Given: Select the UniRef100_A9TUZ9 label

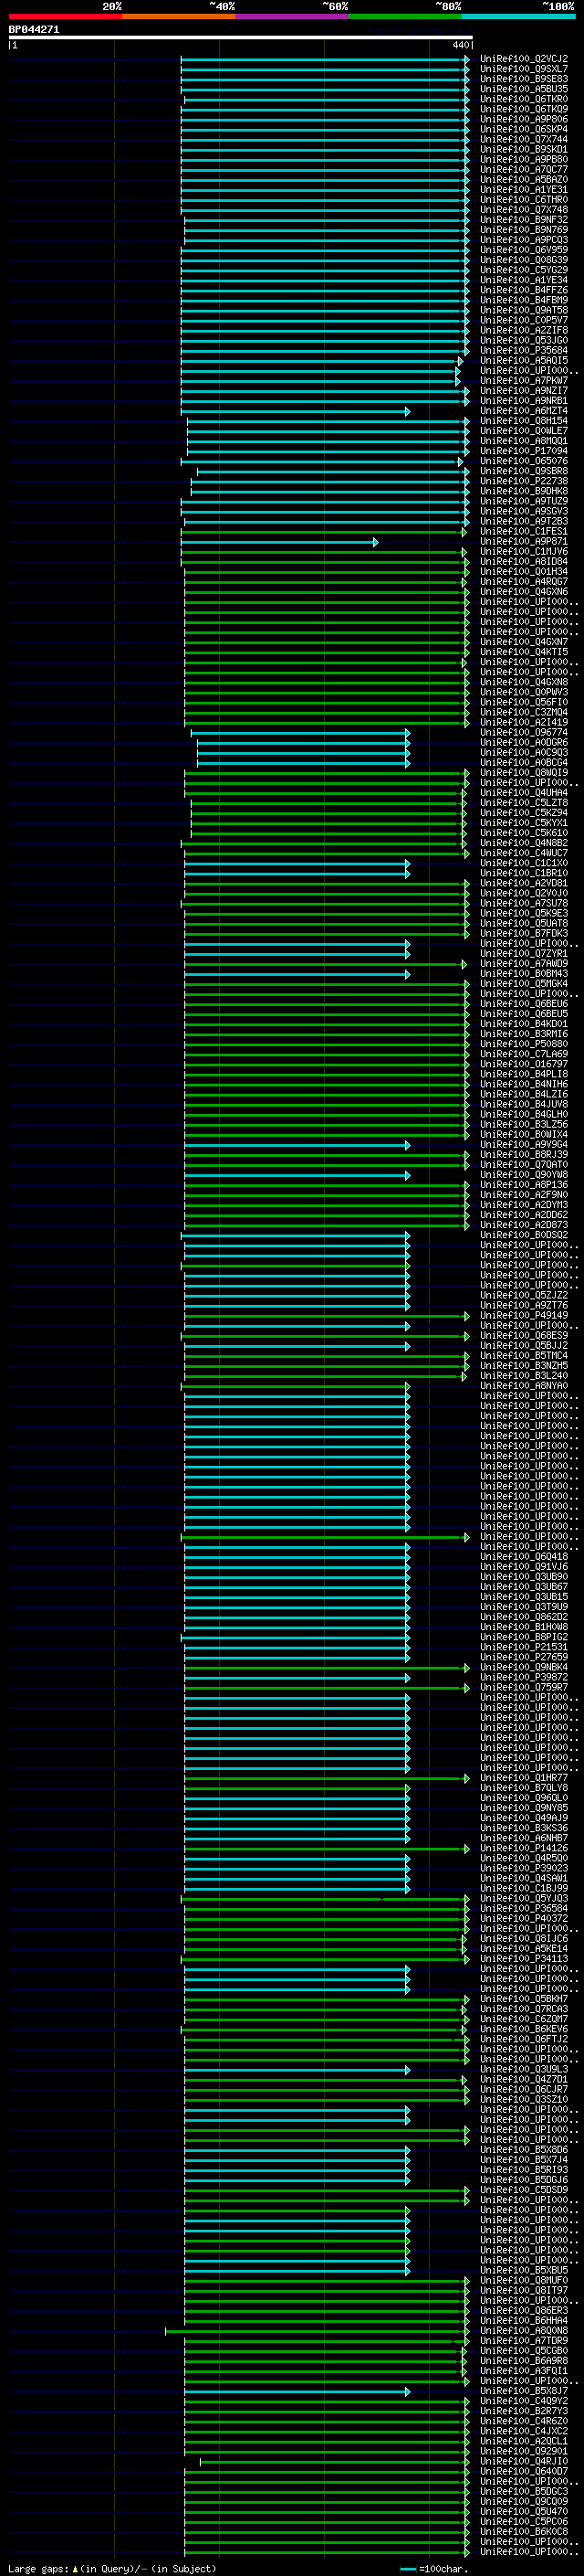Looking at the screenshot, I should (x=524, y=501).
